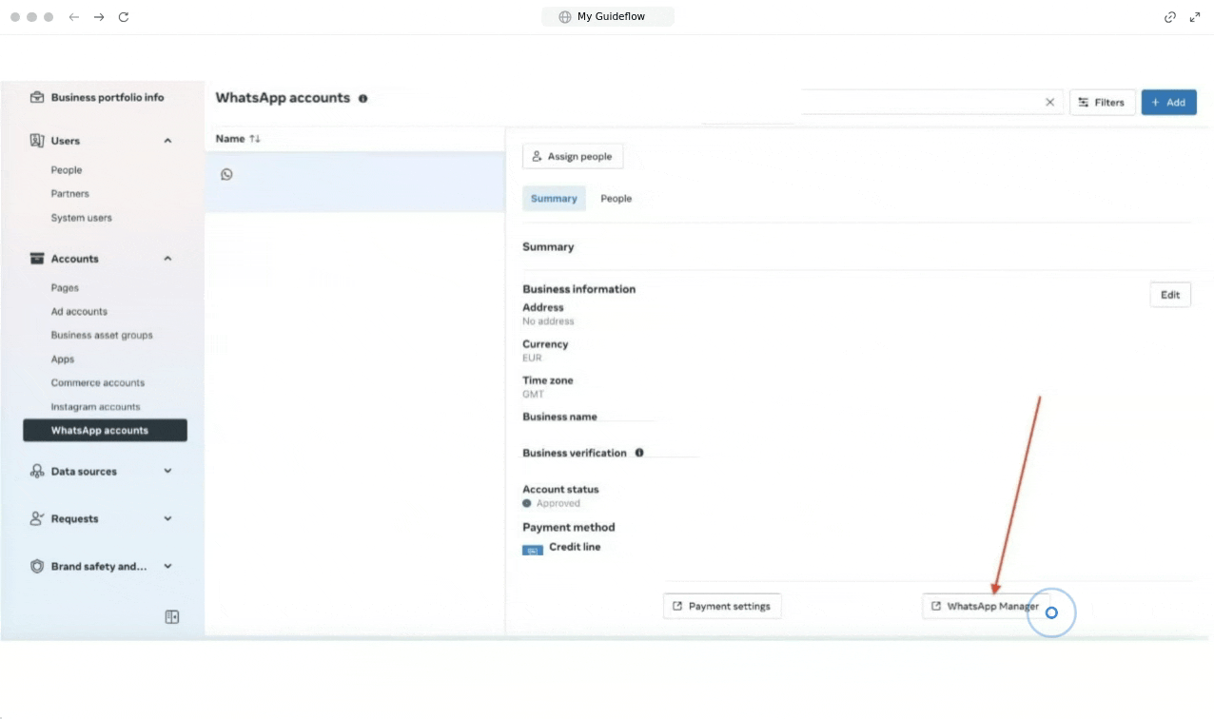Collapse the Accounts section chevron
Viewport: 1214px width, 719px height.
[x=167, y=259]
